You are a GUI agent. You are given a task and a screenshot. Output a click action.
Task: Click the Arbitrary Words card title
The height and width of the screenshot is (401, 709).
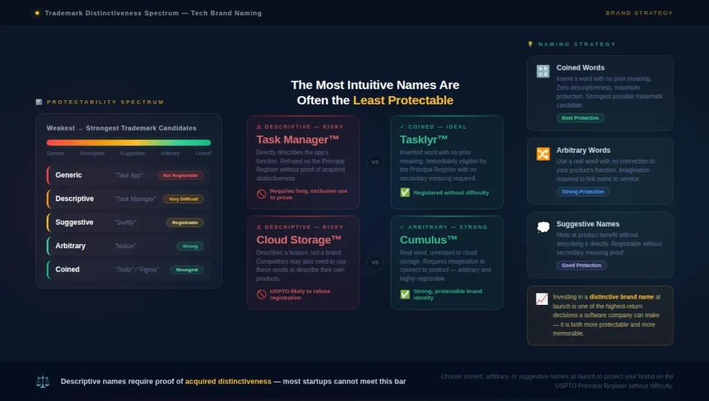(x=583, y=151)
